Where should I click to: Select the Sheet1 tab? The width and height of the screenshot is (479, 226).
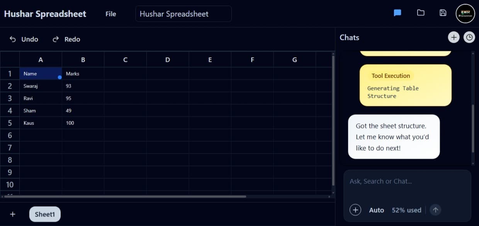45,214
